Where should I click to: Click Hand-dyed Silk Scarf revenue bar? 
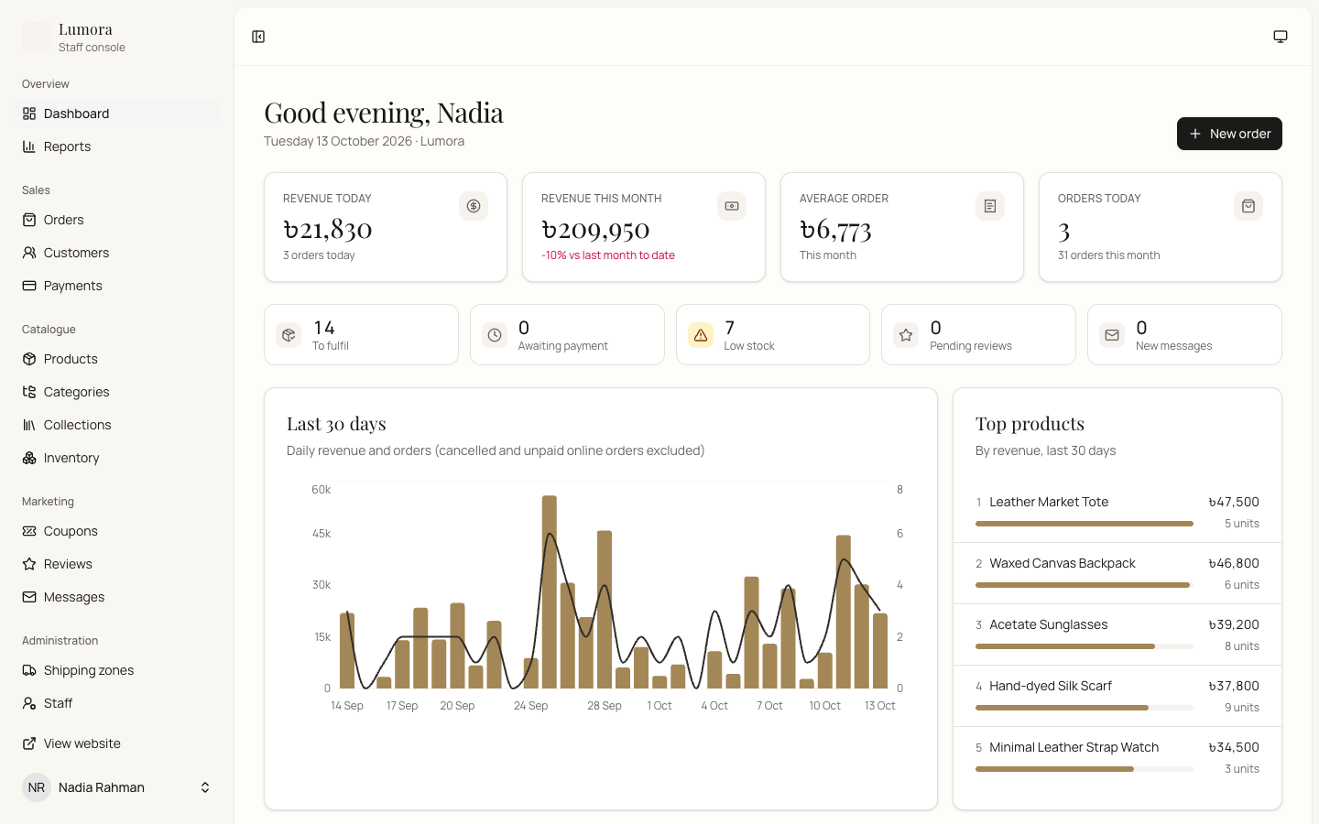pos(1085,708)
